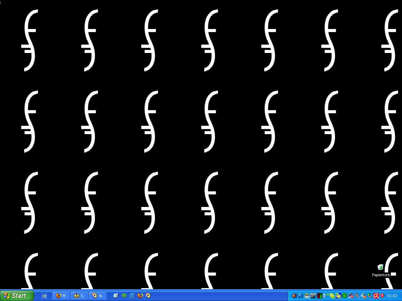402x301 pixels.
Task: Launch Windows Media Player from Quick Launch
Action: pos(148,296)
